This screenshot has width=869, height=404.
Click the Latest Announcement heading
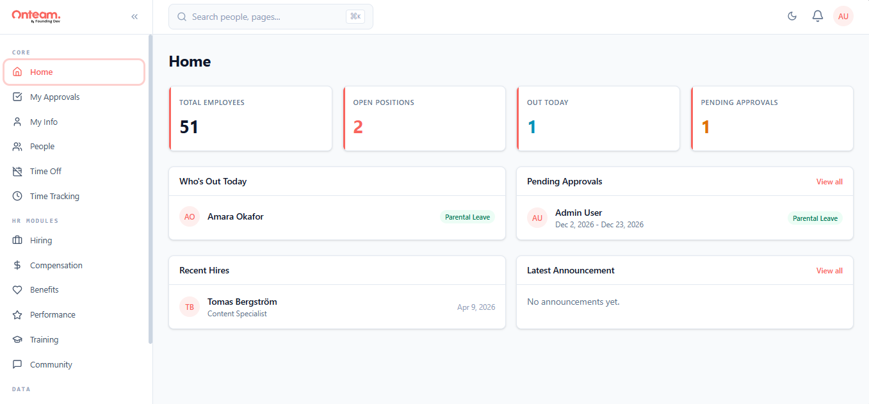(x=571, y=270)
